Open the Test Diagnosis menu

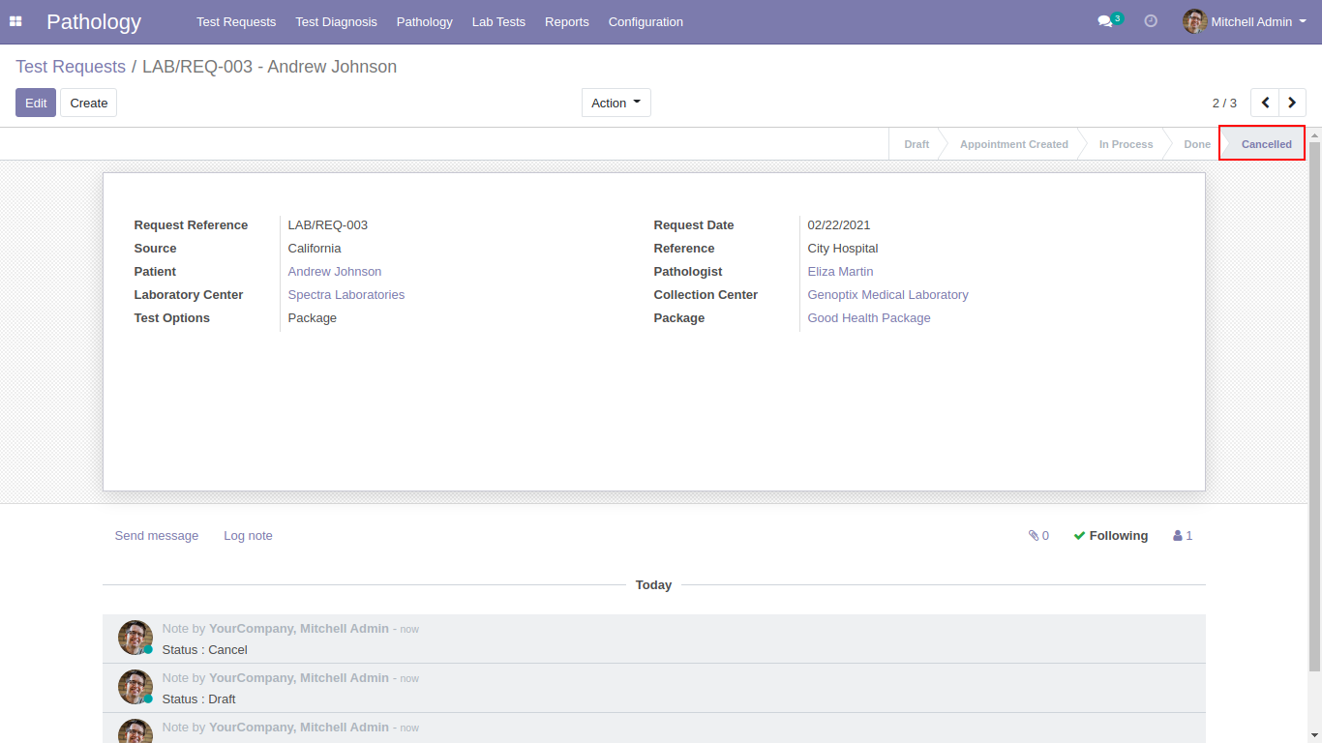click(x=336, y=21)
